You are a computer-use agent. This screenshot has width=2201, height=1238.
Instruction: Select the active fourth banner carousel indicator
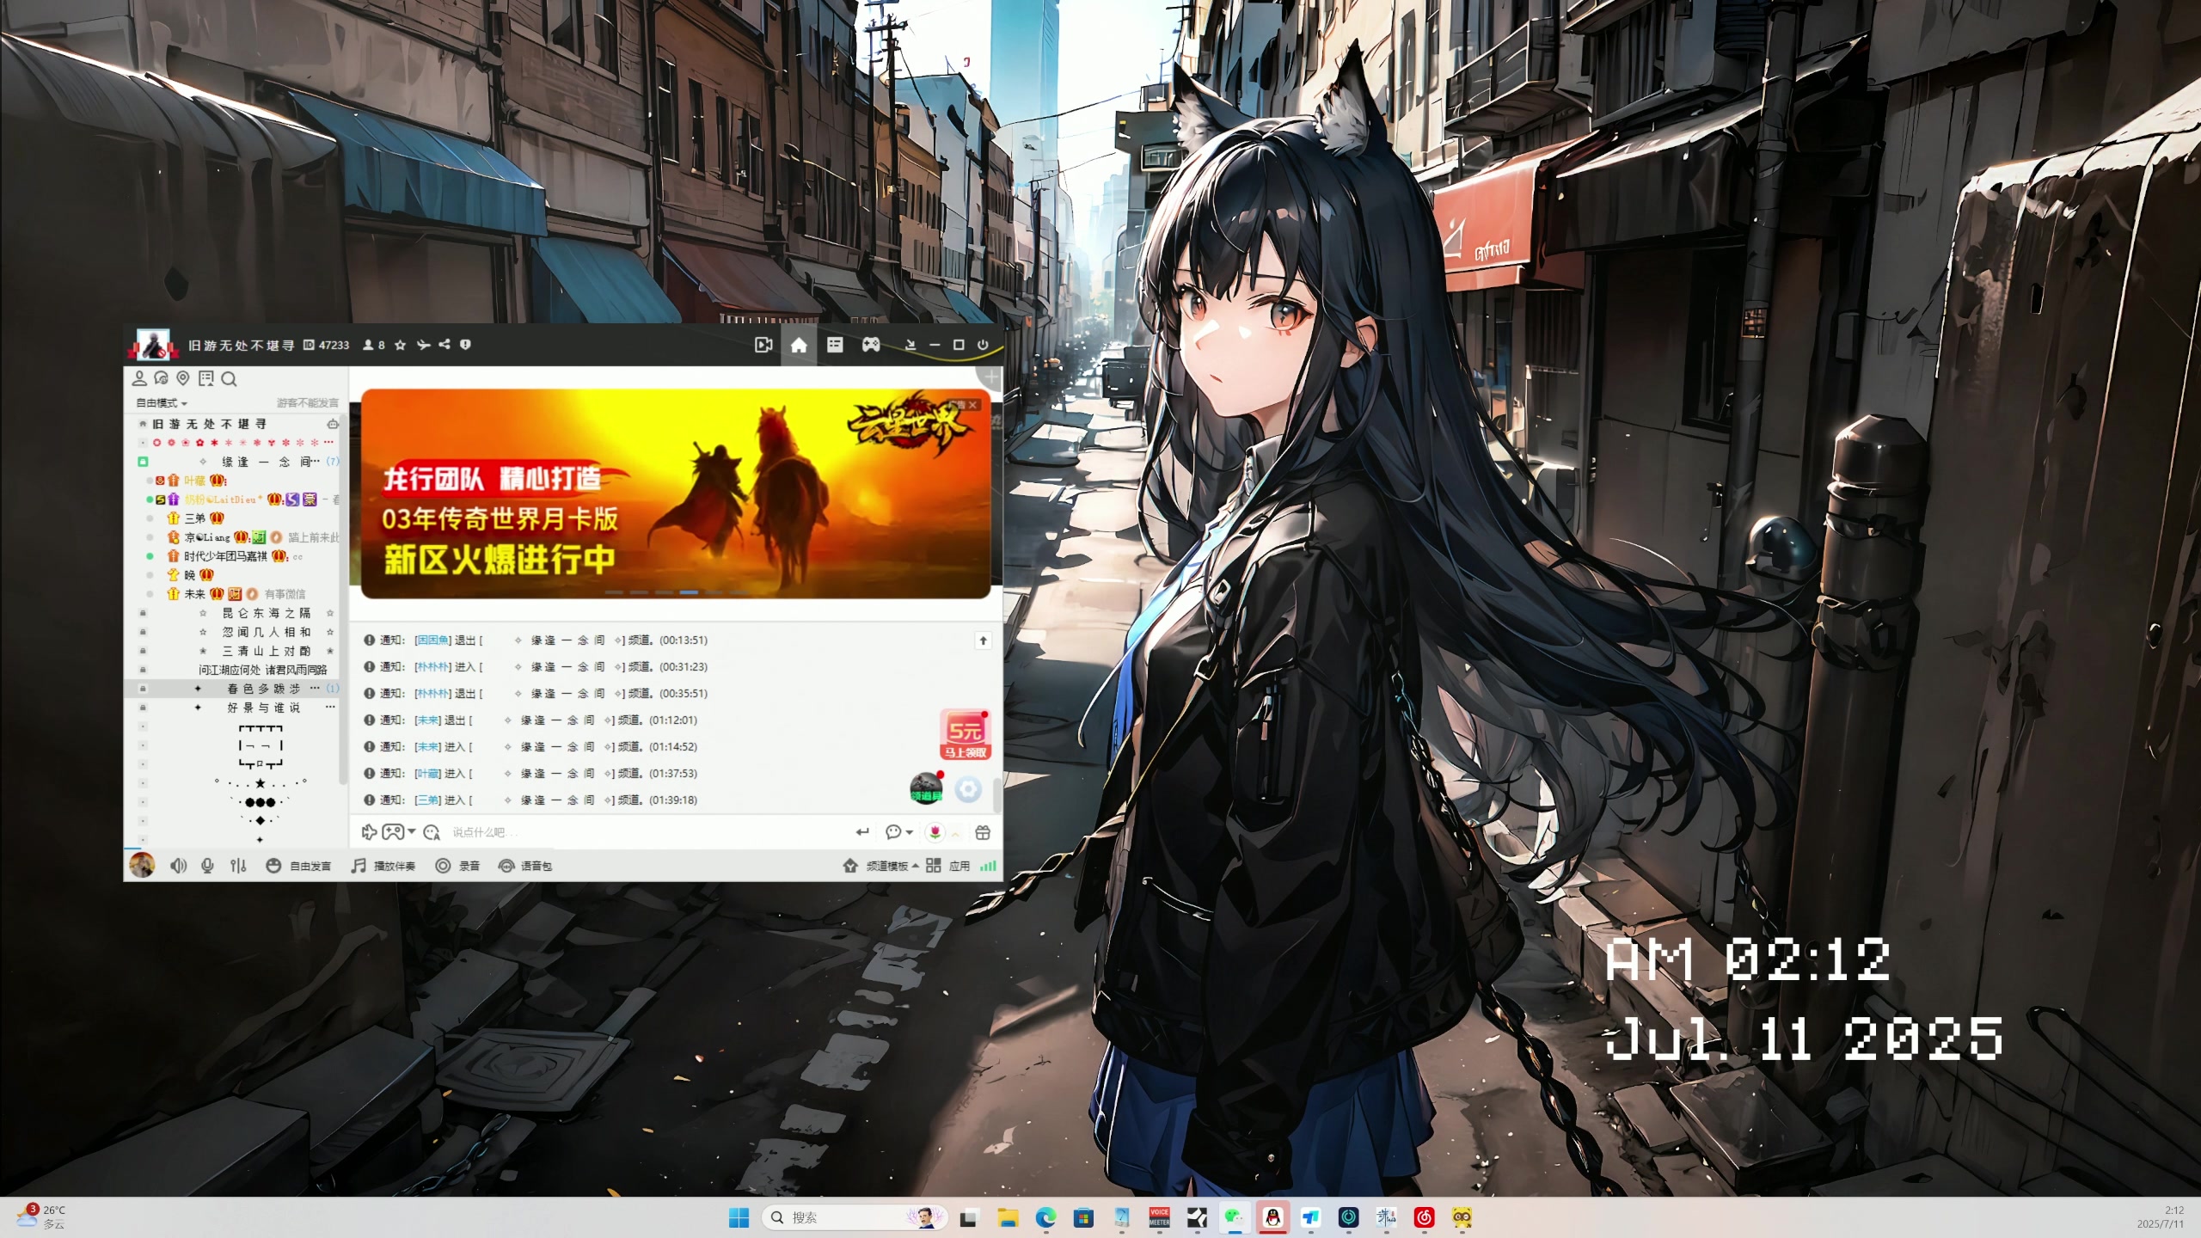click(x=689, y=592)
